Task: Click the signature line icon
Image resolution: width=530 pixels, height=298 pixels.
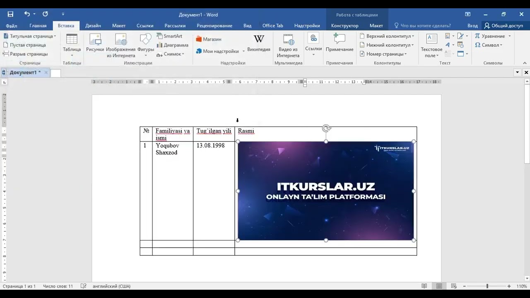Action: click(x=460, y=36)
